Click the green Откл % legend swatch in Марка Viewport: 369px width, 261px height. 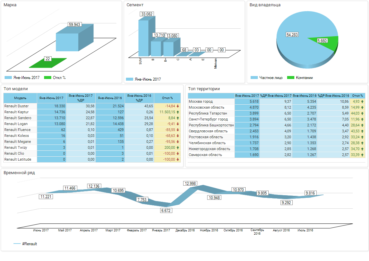click(x=48, y=77)
